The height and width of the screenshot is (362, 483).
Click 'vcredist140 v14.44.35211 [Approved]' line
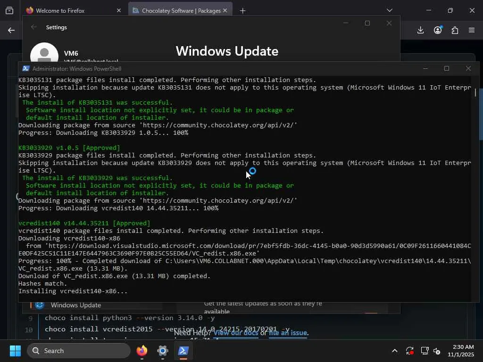coord(84,223)
